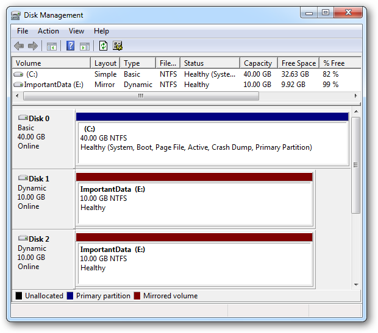The image size is (378, 333).
Task: Open the Help menu
Action: [x=101, y=31]
